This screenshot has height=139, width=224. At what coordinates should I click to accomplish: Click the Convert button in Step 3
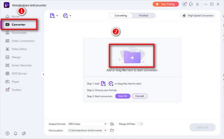[140, 96]
